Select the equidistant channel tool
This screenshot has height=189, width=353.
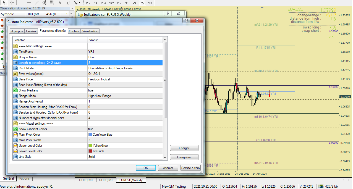click(x=45, y=2)
